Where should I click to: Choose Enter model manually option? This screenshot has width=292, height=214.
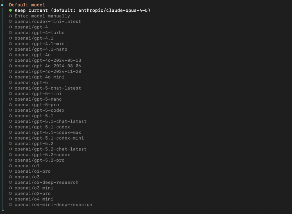pyautogui.click(x=42, y=16)
